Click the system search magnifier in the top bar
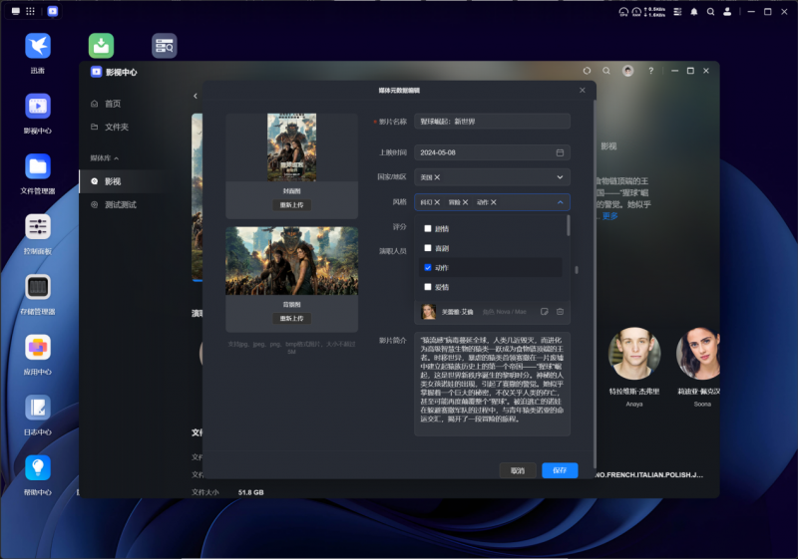This screenshot has height=559, width=798. point(710,12)
